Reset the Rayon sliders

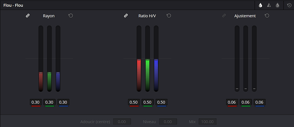click(71, 16)
